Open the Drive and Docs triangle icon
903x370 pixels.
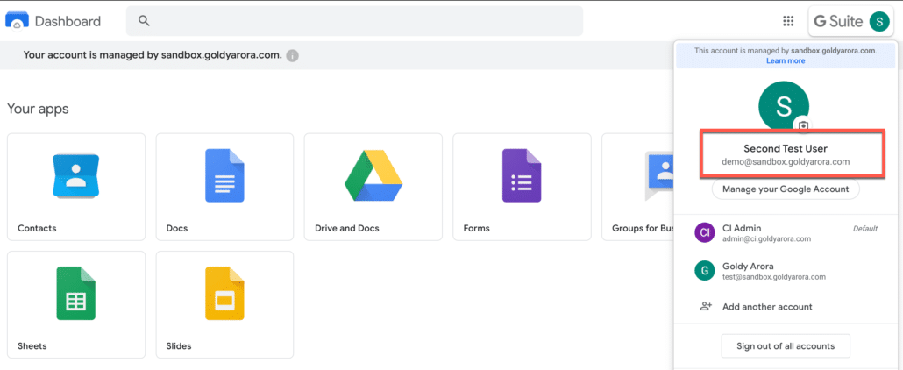click(x=373, y=175)
